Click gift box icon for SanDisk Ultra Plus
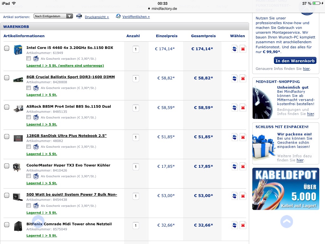Image resolution: width=325 pixels, height=244 pixels. (36, 147)
